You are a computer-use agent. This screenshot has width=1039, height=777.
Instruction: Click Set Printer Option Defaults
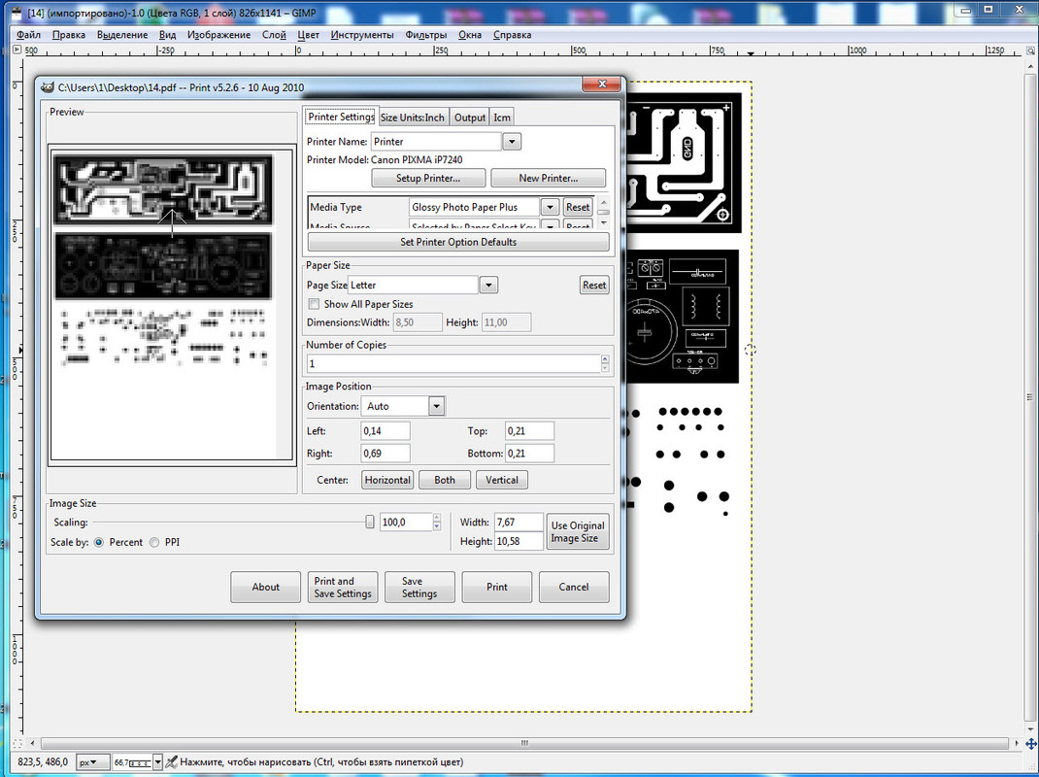point(458,242)
